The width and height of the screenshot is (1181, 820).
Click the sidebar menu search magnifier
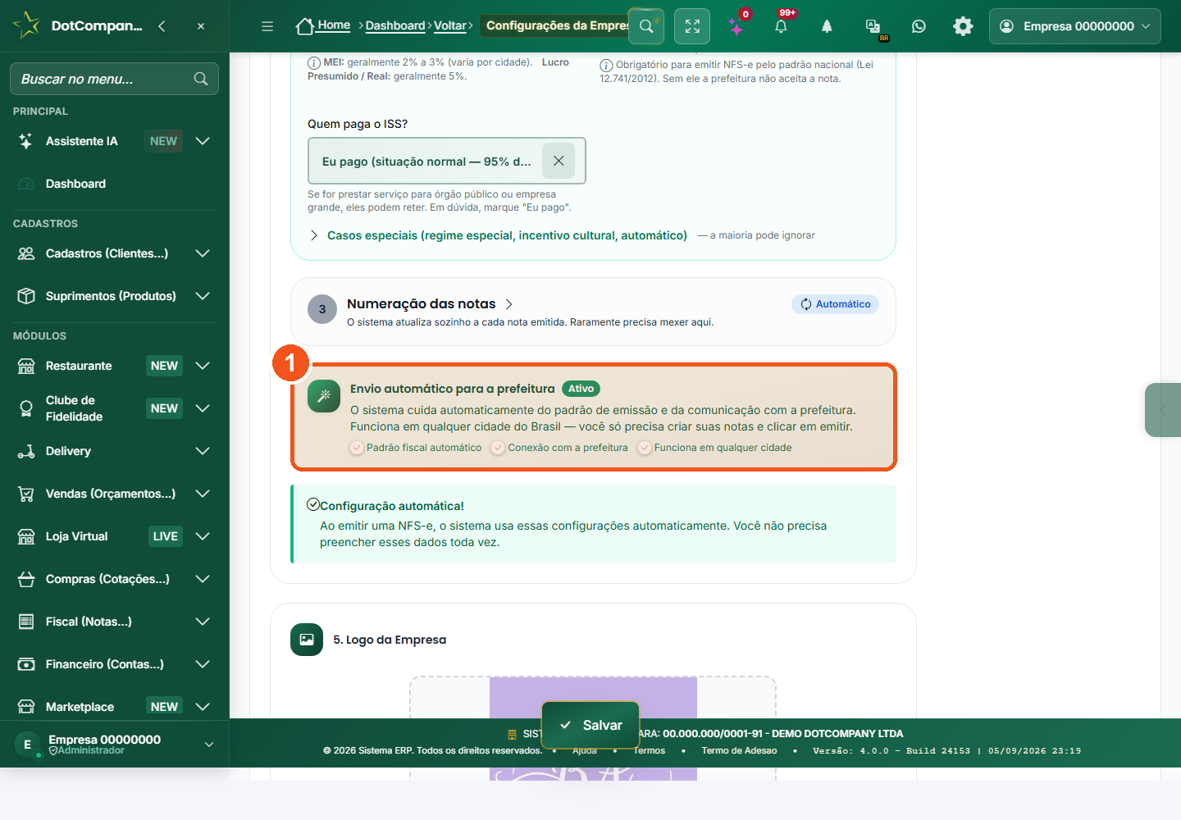coord(201,79)
